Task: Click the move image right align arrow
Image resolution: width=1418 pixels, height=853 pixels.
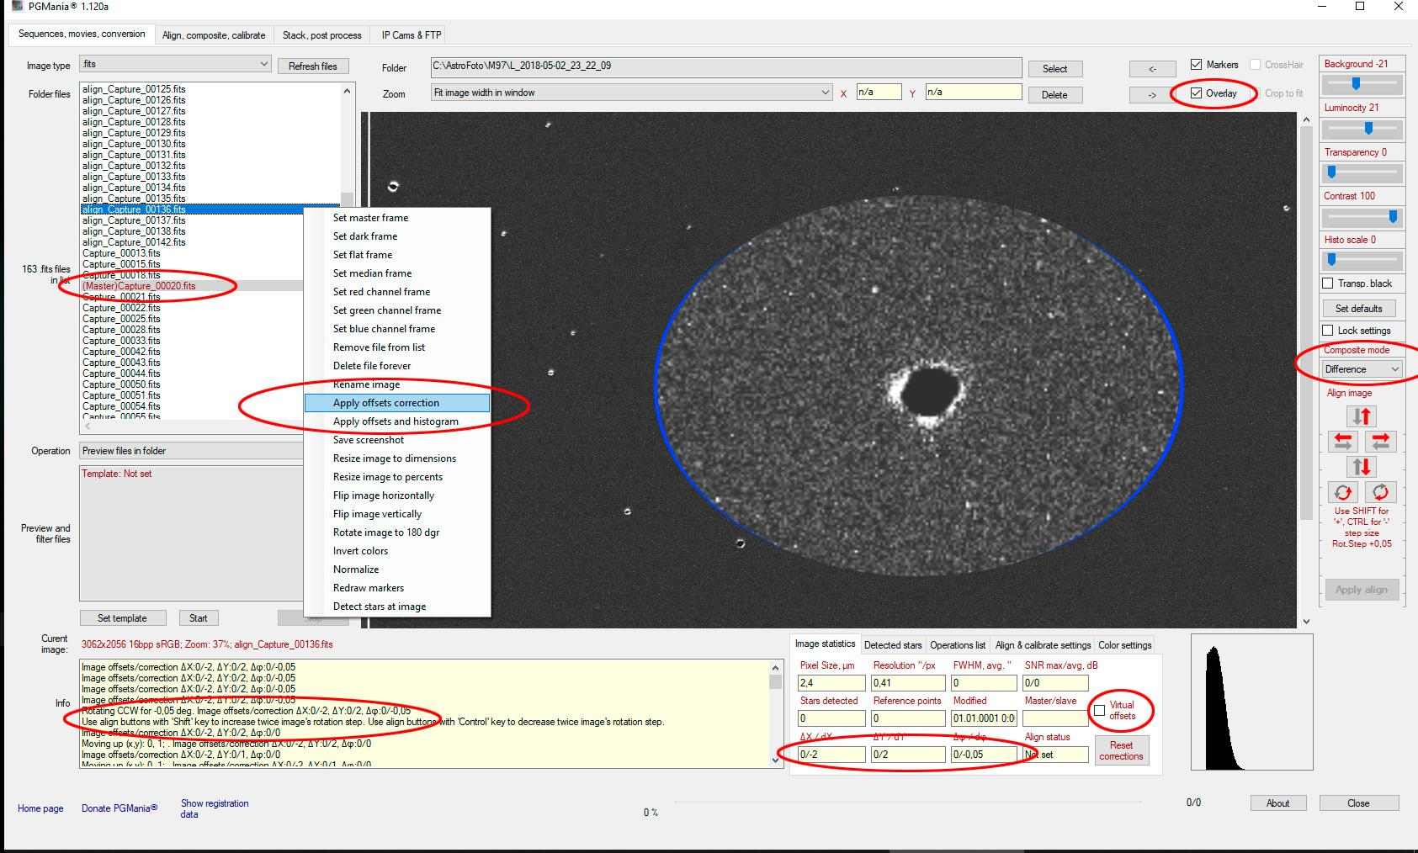Action: click(1380, 441)
